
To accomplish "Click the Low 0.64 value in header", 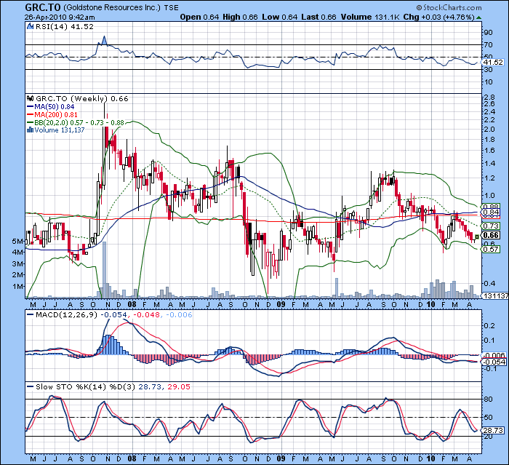I will coord(280,17).
